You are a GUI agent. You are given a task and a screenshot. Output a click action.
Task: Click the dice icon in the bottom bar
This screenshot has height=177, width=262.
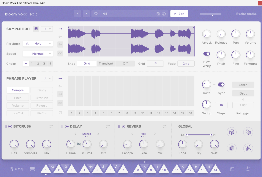232,169
